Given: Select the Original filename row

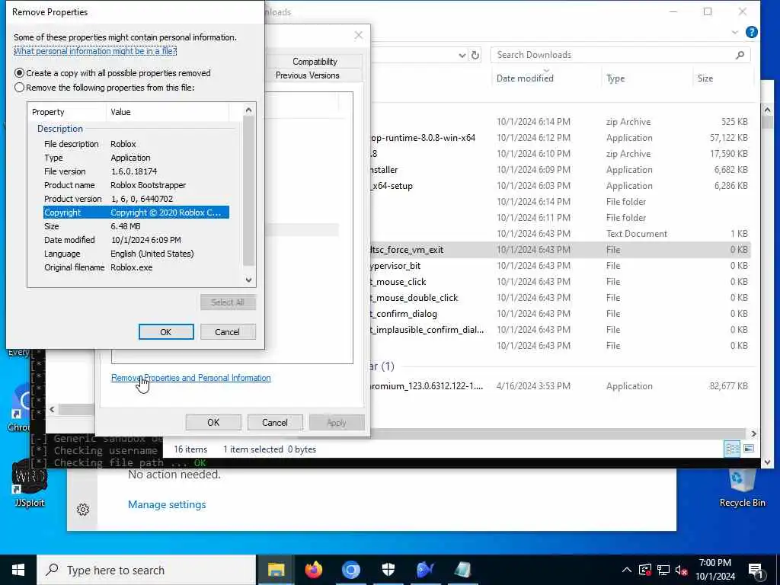Looking at the screenshot, I should (x=136, y=267).
